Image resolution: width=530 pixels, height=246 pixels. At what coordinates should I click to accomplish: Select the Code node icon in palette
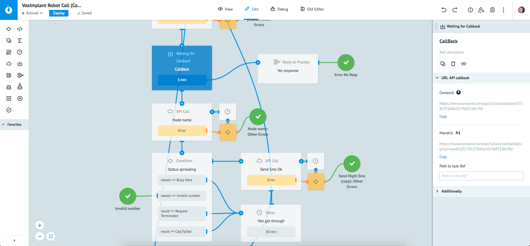(20, 29)
